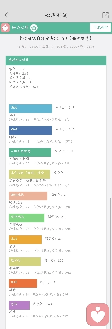Tap the pink heart logo in the banner

[5, 27]
